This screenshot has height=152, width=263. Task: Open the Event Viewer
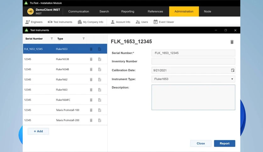tap(164, 22)
